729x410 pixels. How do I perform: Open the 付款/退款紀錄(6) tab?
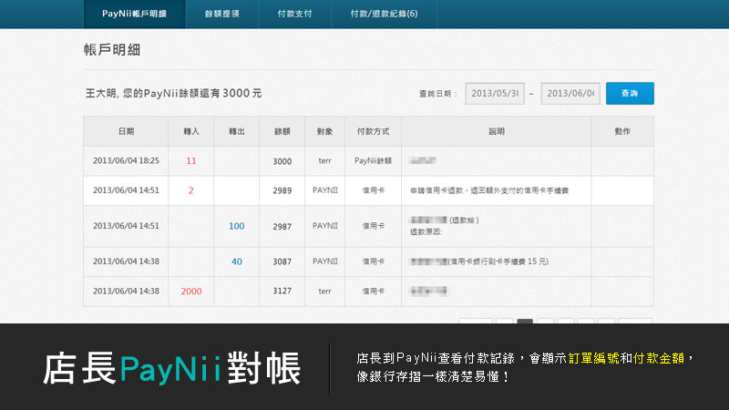coord(384,15)
